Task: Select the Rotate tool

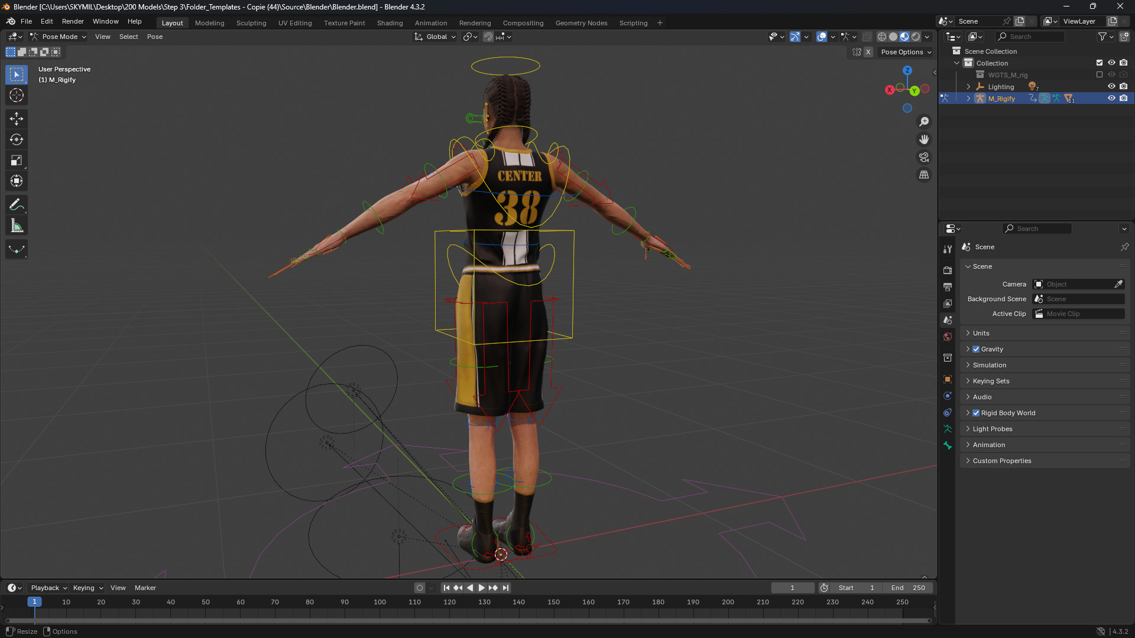Action: (17, 139)
